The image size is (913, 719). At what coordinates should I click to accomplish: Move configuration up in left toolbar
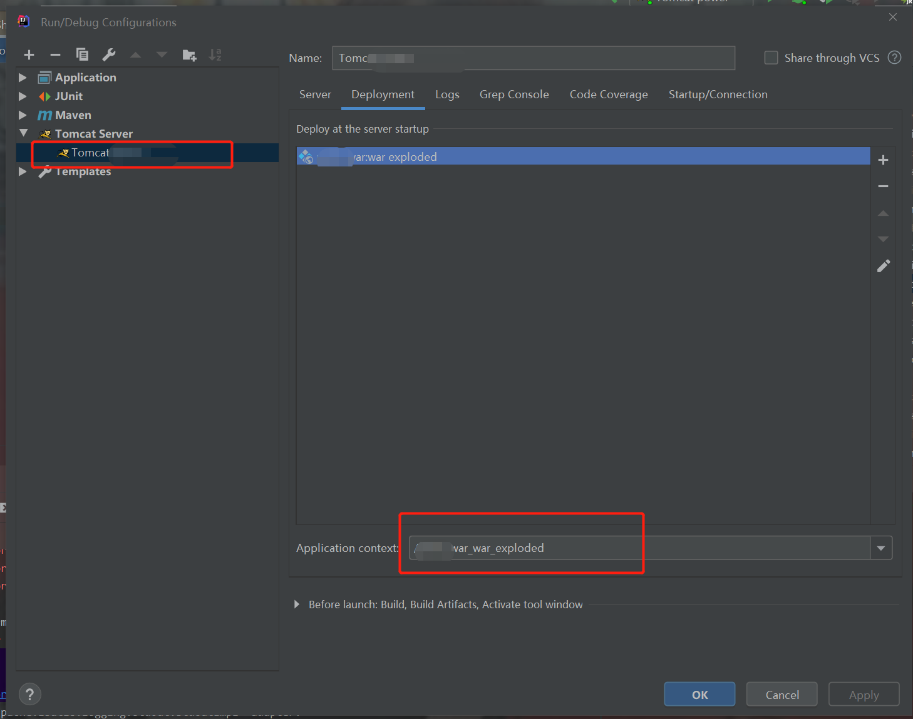[x=135, y=55]
